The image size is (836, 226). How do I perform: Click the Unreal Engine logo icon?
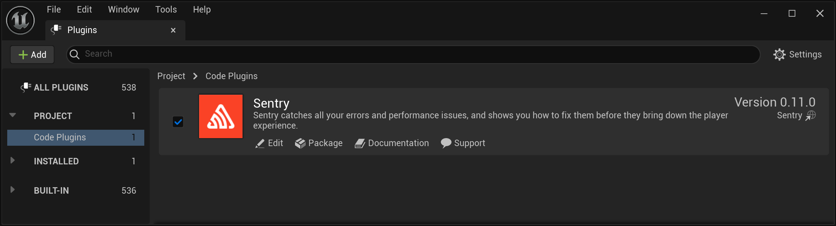pos(21,21)
